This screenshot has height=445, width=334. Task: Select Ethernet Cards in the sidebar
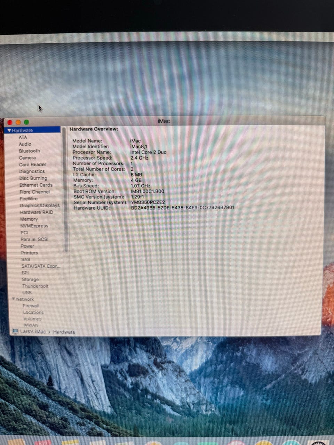(36, 185)
